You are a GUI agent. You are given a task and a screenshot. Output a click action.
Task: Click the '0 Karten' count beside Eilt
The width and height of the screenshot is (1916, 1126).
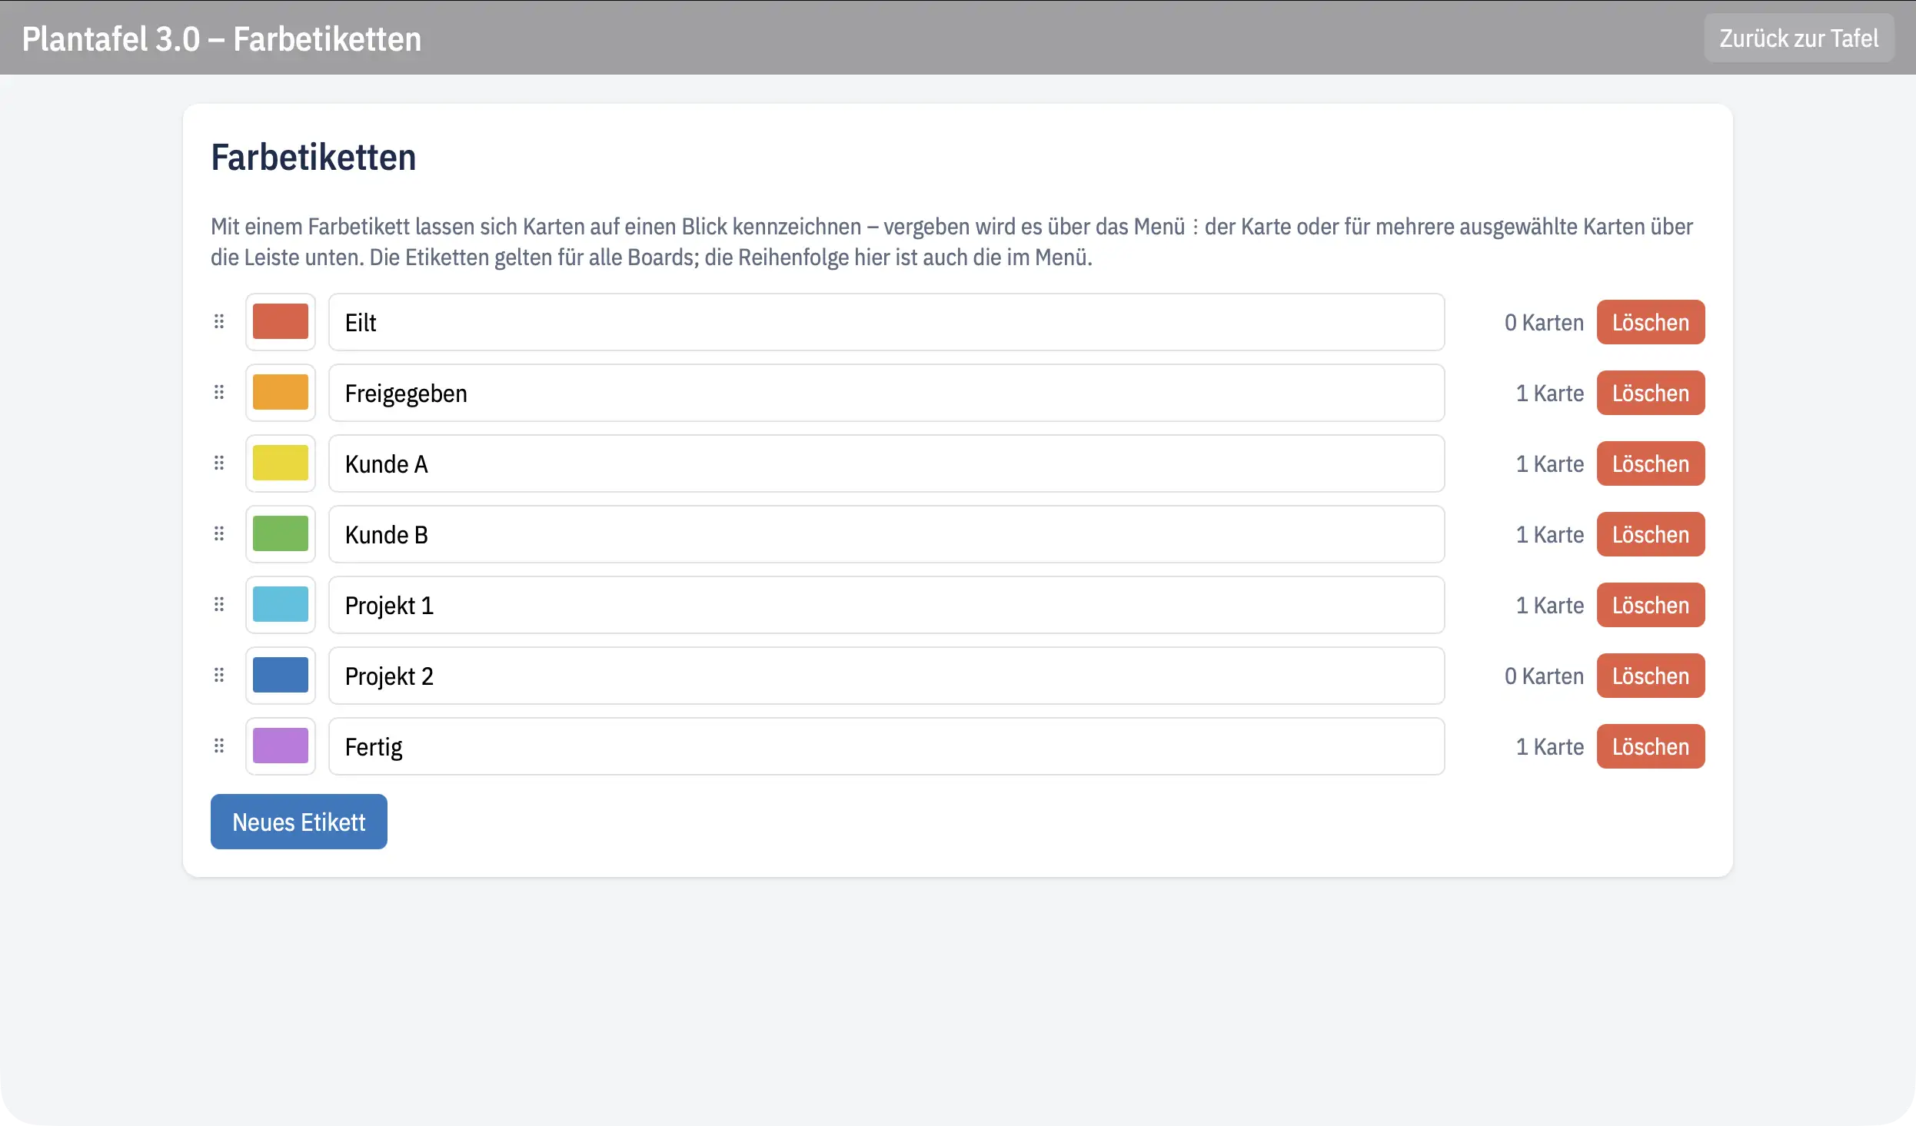[x=1544, y=322]
